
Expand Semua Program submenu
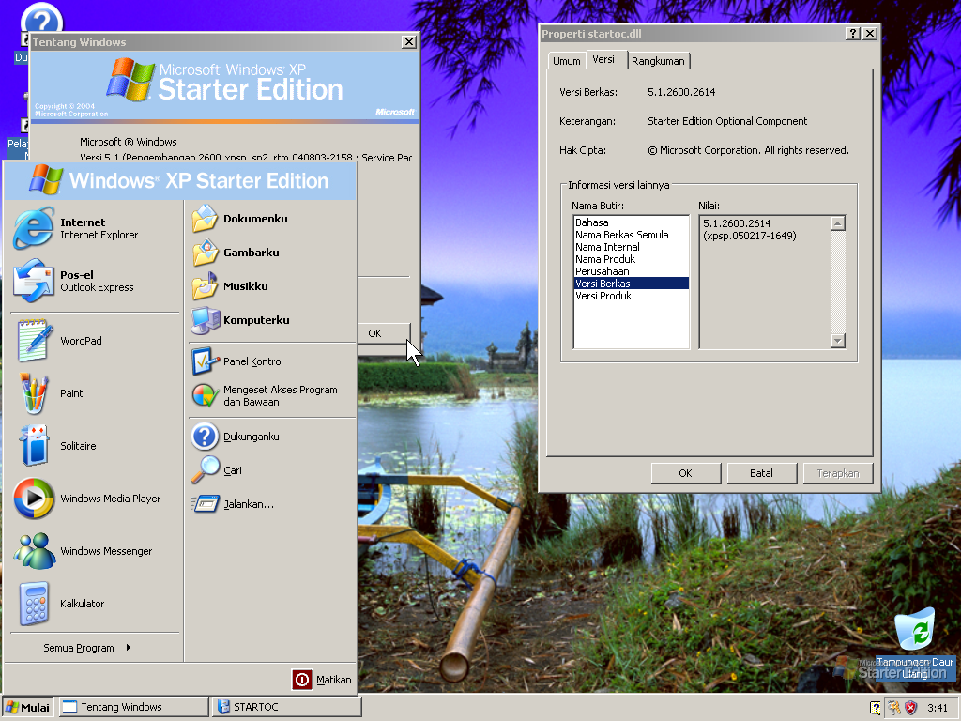click(x=87, y=648)
